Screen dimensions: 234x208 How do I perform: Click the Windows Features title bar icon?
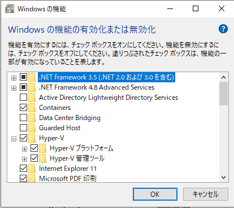coord(10,9)
